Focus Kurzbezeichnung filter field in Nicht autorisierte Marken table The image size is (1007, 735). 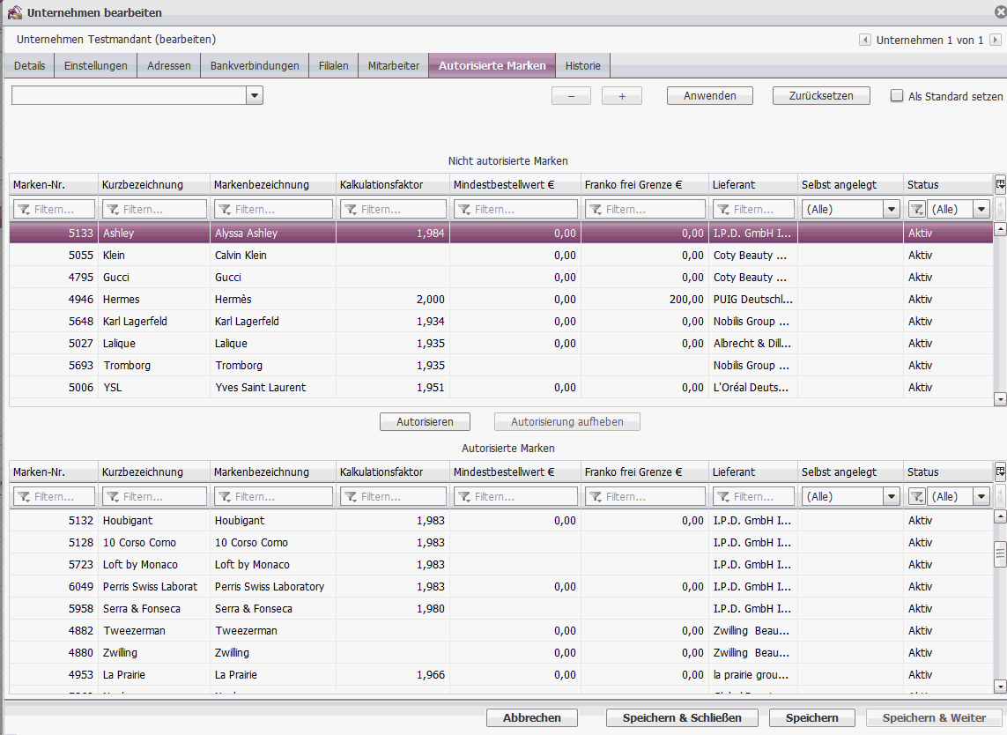click(x=154, y=210)
